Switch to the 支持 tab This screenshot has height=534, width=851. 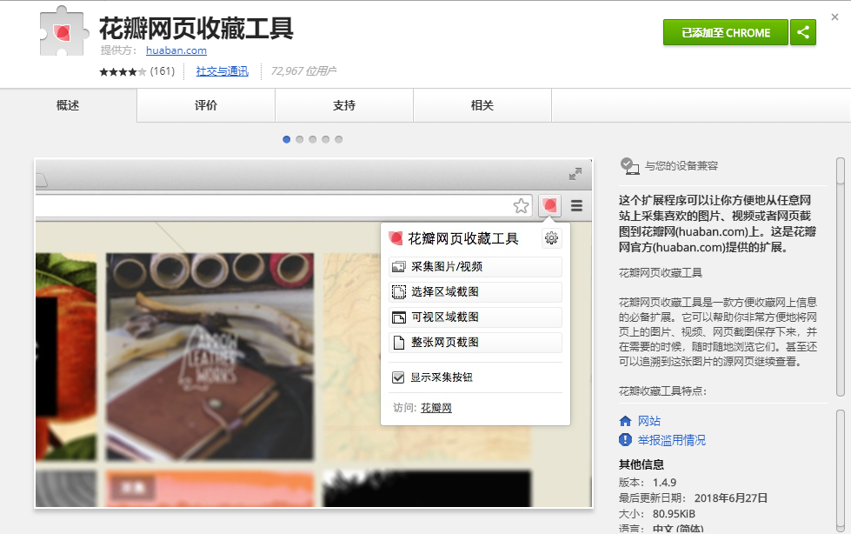click(344, 105)
